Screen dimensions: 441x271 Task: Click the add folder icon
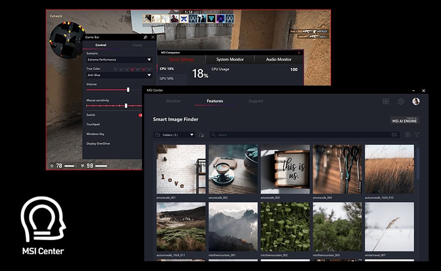click(201, 135)
